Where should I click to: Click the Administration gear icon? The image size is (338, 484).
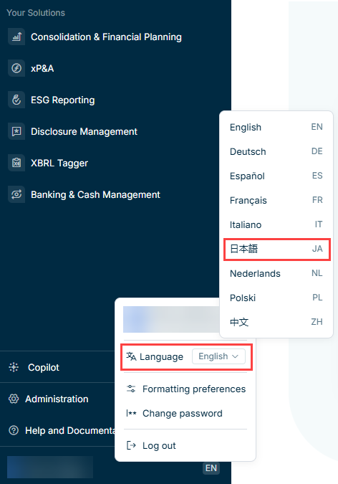point(14,399)
